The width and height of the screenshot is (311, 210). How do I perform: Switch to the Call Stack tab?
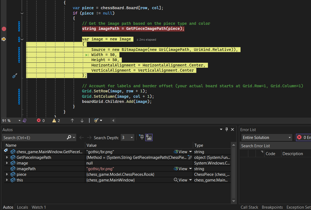pyautogui.click(x=249, y=207)
